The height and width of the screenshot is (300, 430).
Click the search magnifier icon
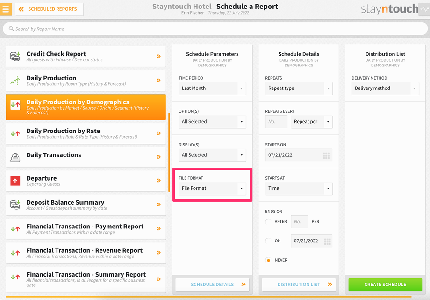coord(11,29)
